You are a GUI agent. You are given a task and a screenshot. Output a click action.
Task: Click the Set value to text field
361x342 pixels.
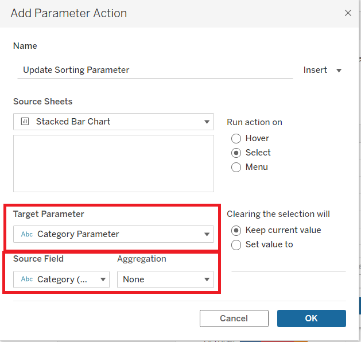288,263
